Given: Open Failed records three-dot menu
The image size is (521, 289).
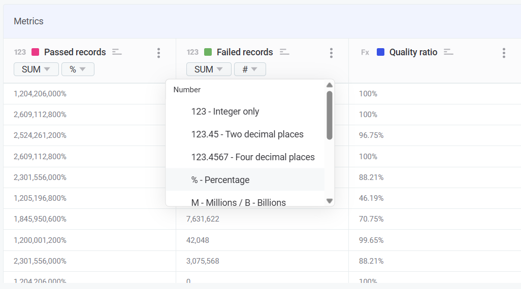Looking at the screenshot, I should click(x=331, y=53).
